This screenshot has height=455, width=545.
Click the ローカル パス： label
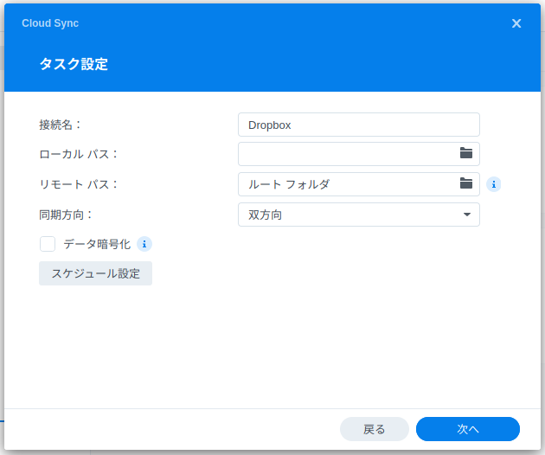(79, 154)
